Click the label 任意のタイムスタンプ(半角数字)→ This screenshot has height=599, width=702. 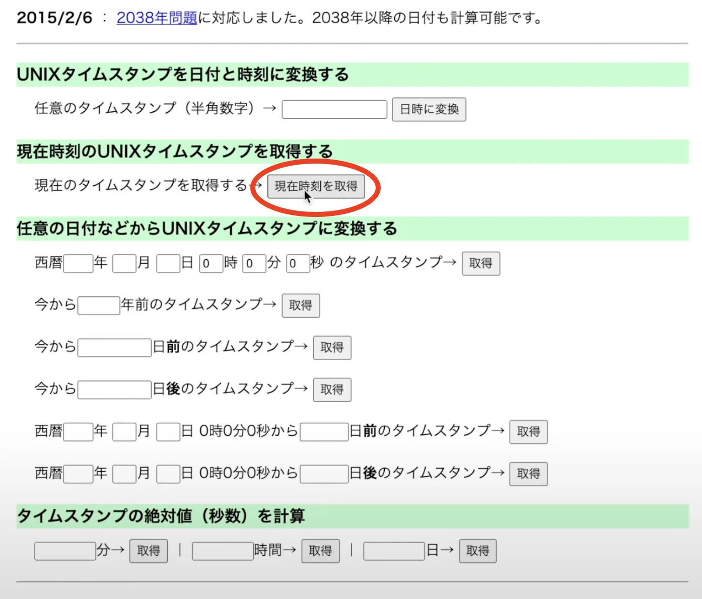[156, 108]
